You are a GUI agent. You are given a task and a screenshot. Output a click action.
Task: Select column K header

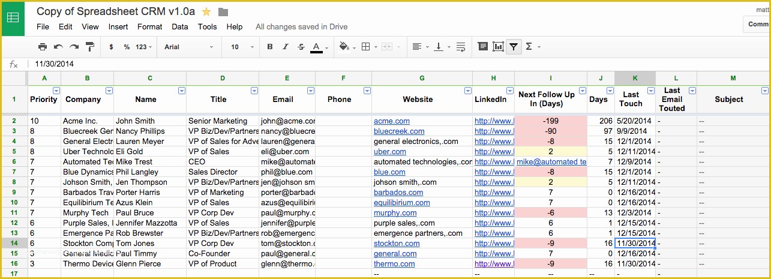click(635, 79)
